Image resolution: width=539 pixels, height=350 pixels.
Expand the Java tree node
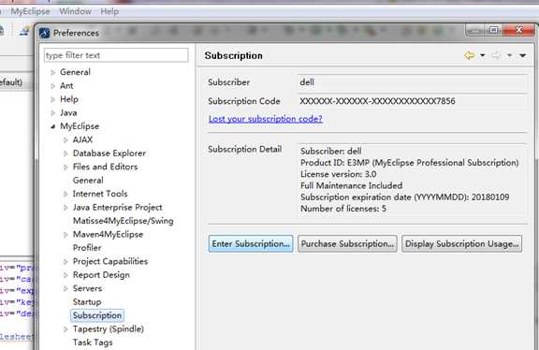coord(53,113)
